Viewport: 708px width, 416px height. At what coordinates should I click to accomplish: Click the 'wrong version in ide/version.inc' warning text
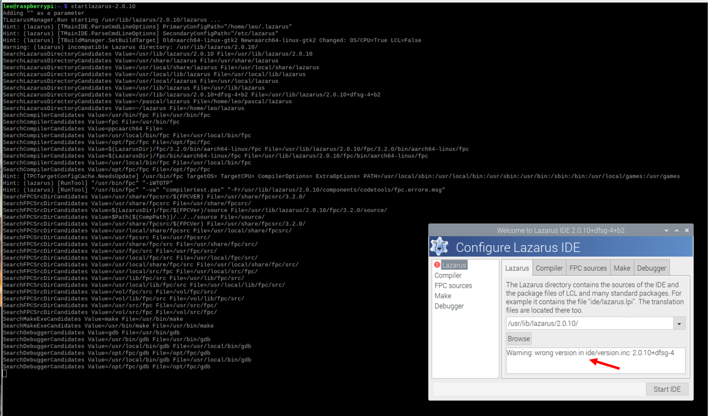pos(590,352)
